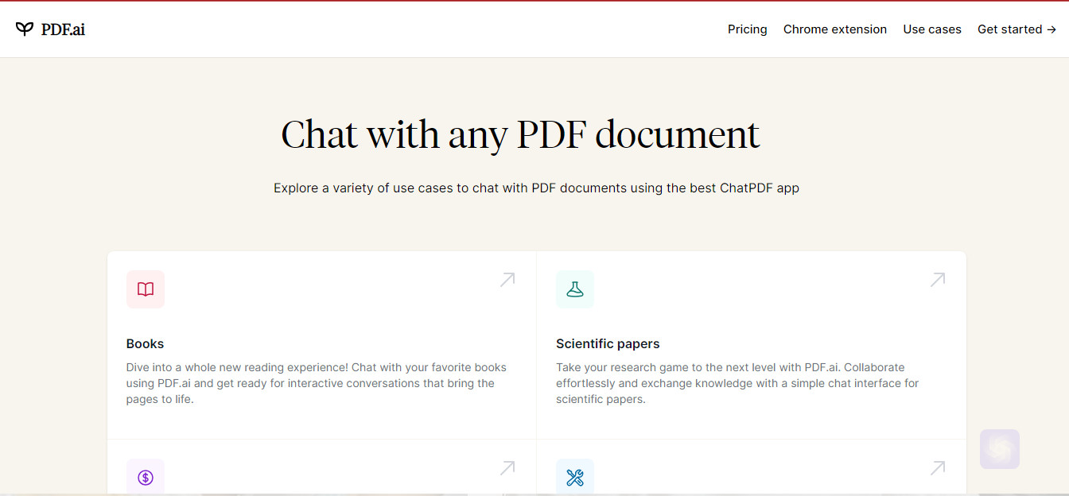This screenshot has height=496, width=1069.
Task: Open the Scientific papers flask icon
Action: 575,289
